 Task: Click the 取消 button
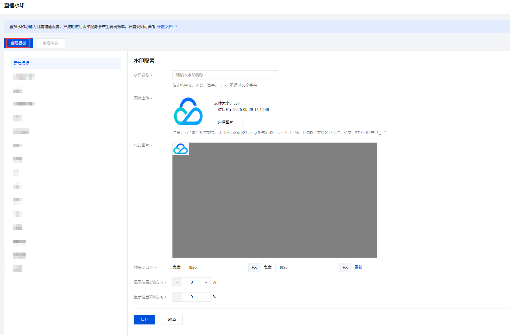pos(172,320)
